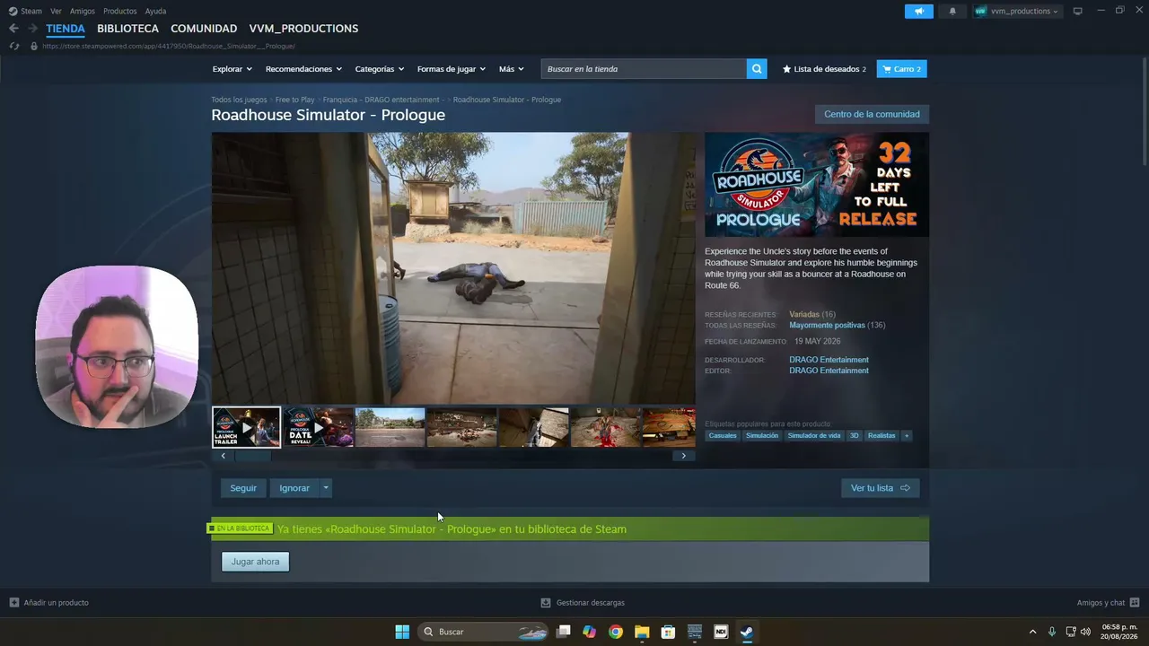Screen dimensions: 1149x646
Task: Open Ver tu lista button
Action: (x=881, y=488)
